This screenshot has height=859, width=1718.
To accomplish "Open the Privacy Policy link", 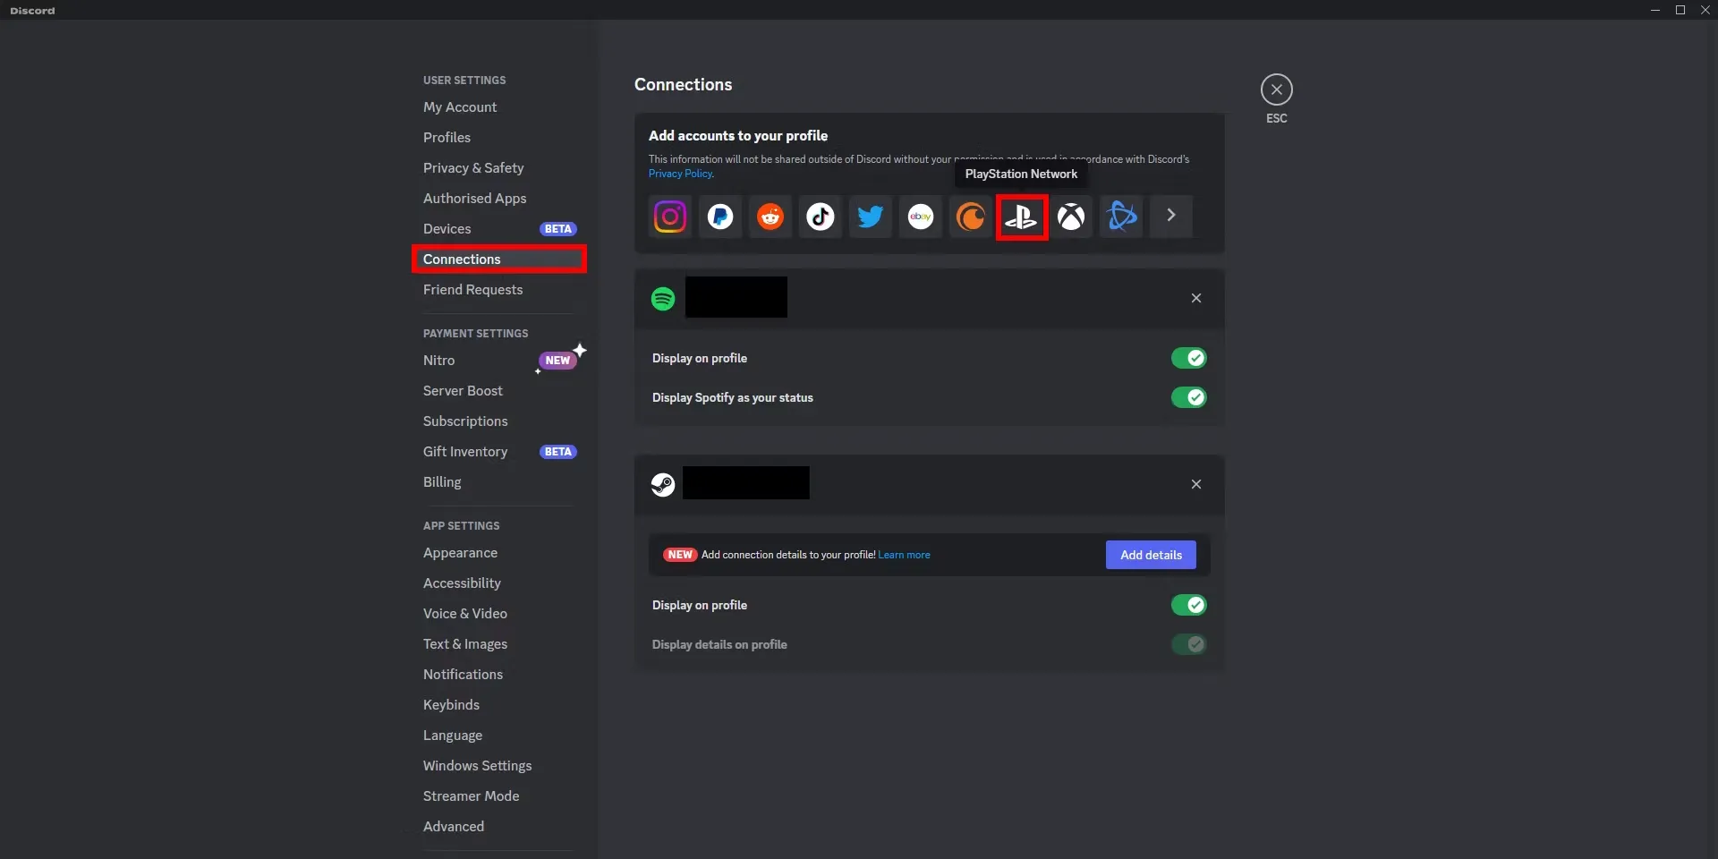I will (680, 174).
